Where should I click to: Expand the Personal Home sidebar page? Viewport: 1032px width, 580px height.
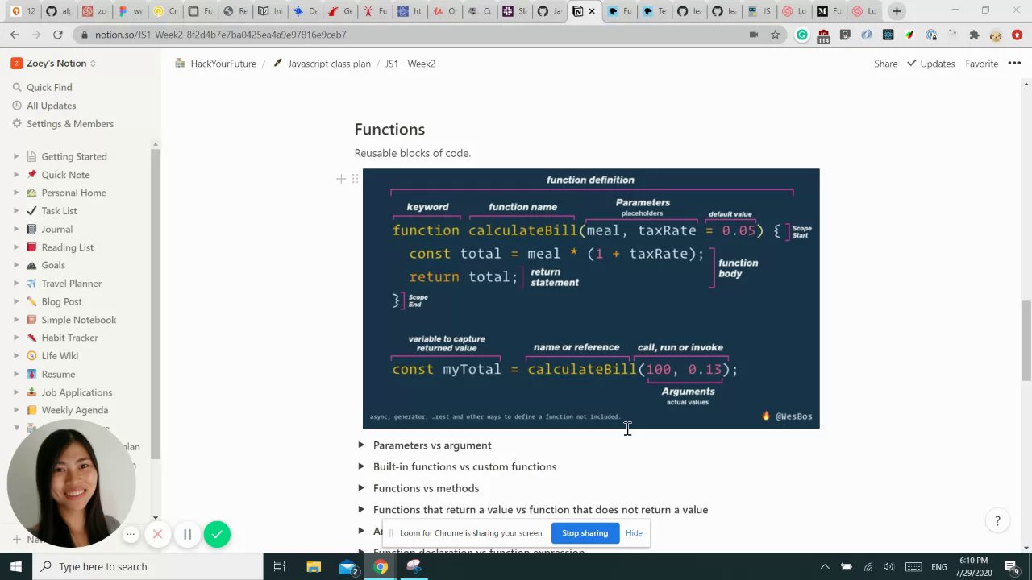[x=16, y=193]
